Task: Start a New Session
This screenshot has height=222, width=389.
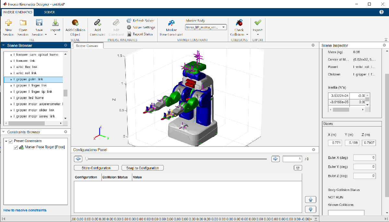Action: pyautogui.click(x=8, y=28)
